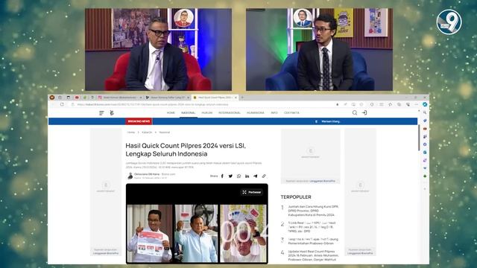This screenshot has height=268, width=477.
Task: Share article via Telegram
Action: (x=255, y=176)
